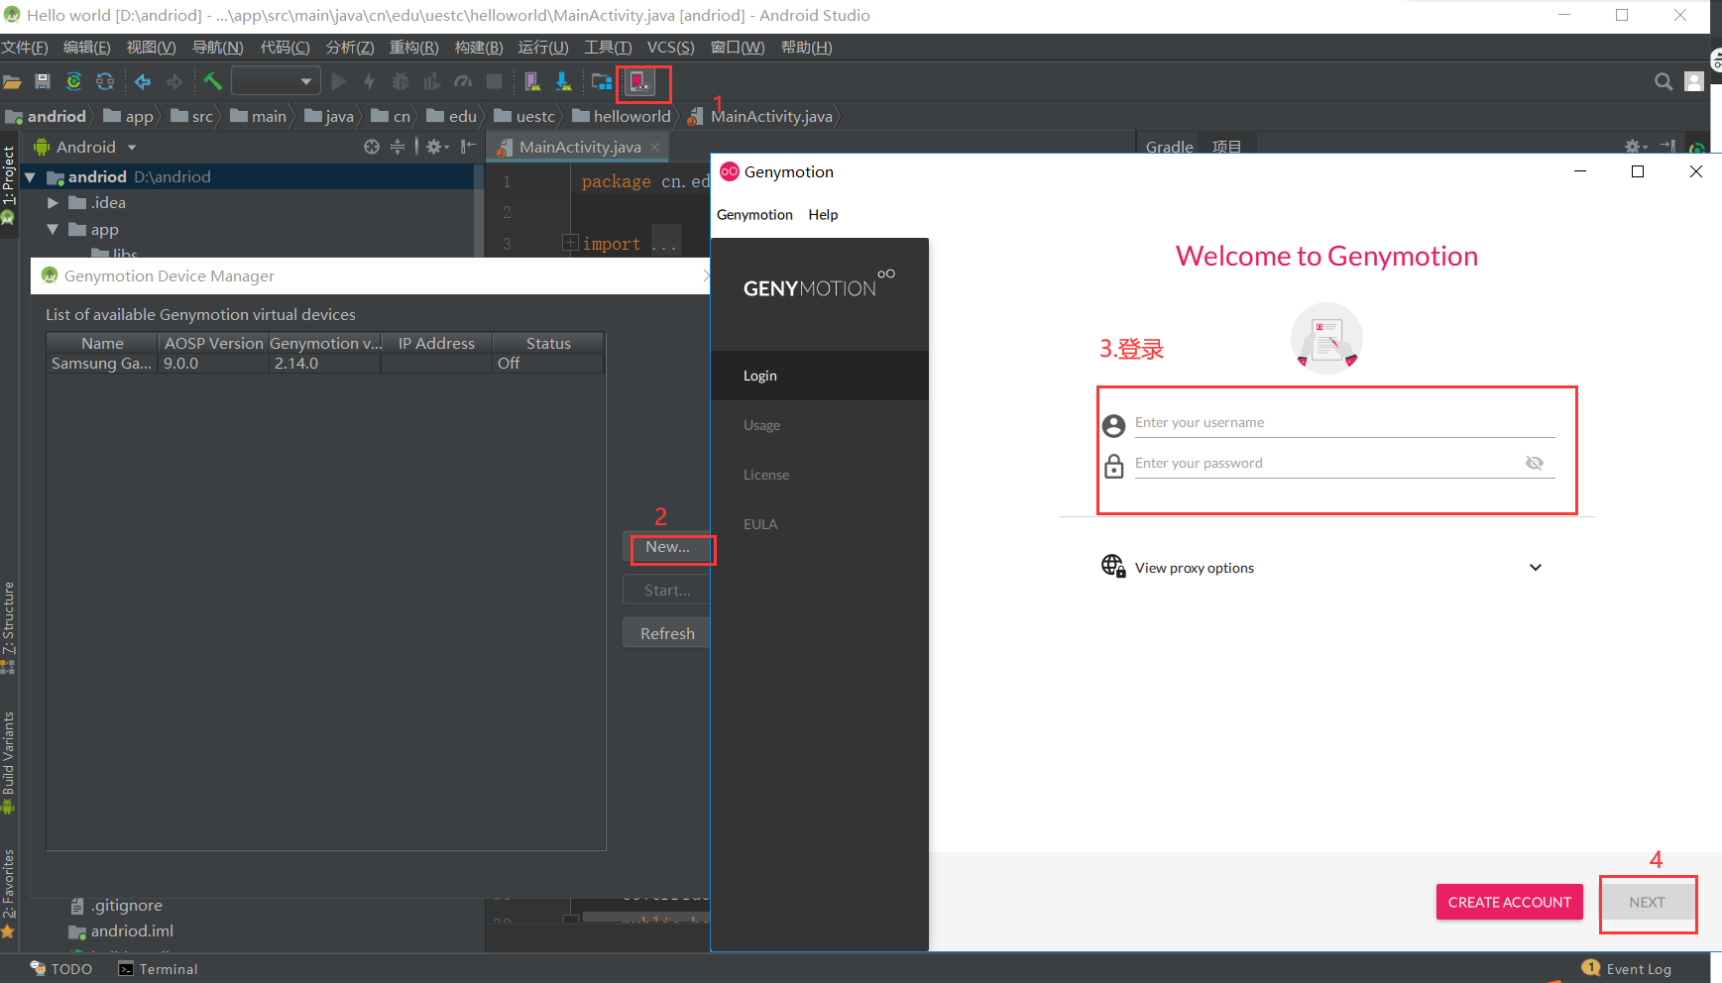This screenshot has width=1722, height=983.
Task: Select the License section in Genymotion sidebar
Action: 820,475
